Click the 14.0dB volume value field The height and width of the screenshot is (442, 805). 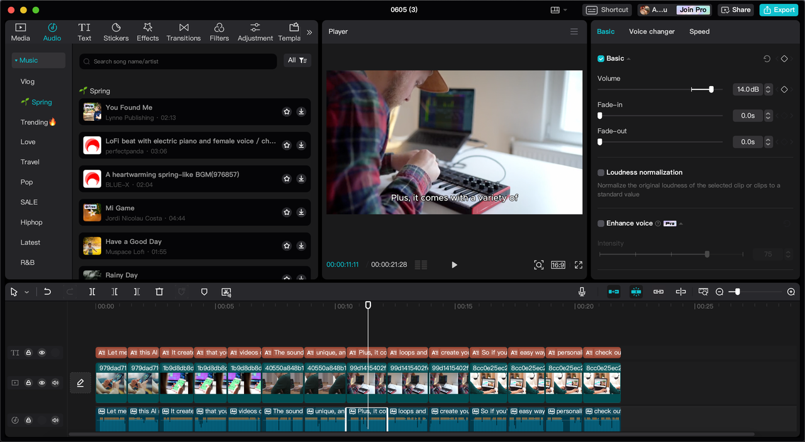pyautogui.click(x=747, y=89)
